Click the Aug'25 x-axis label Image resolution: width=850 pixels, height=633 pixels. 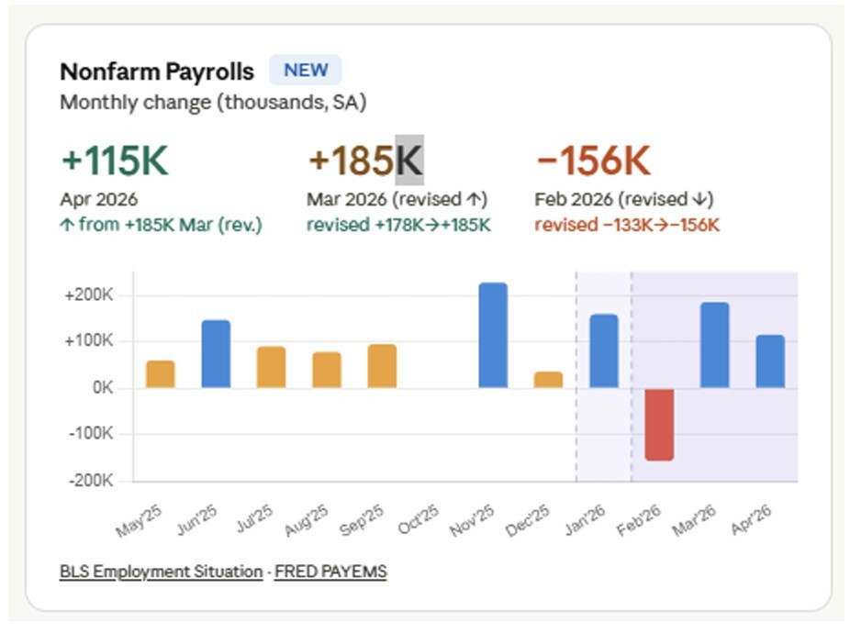(x=307, y=520)
